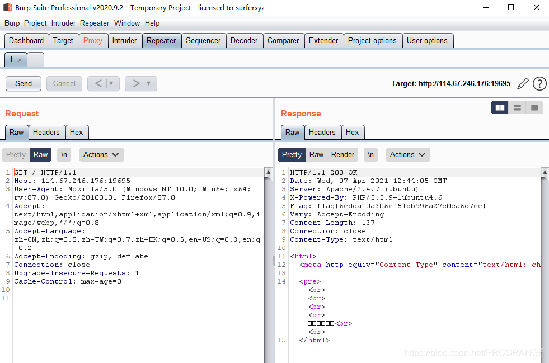Add a new Repeater tab with the ... tab
This screenshot has width=549, height=363.
tap(35, 60)
